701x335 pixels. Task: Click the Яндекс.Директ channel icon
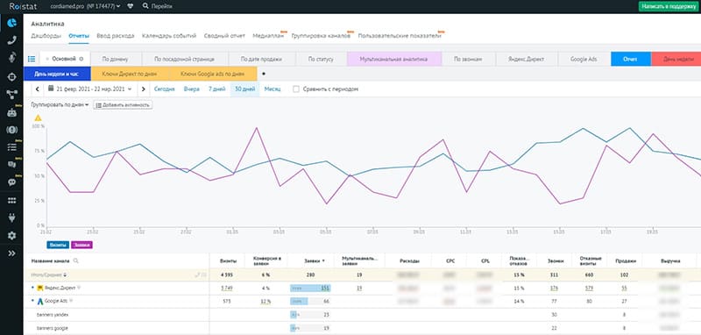tap(39, 288)
